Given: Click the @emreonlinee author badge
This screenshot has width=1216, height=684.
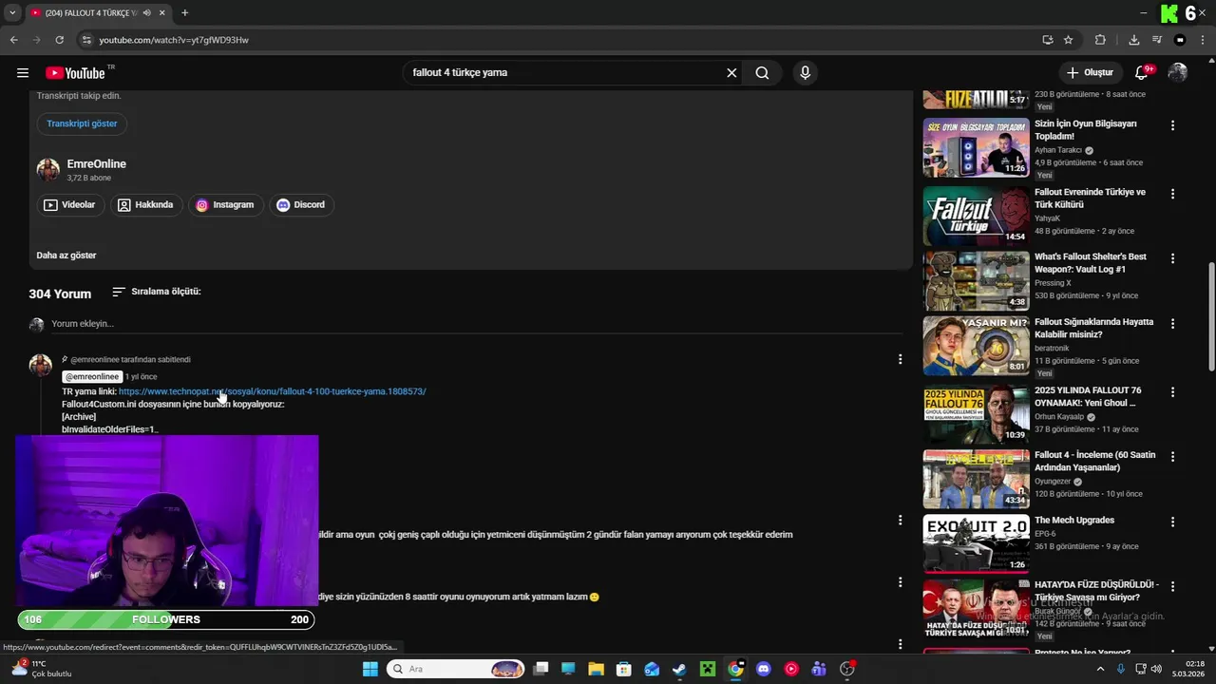Looking at the screenshot, I should click(x=92, y=377).
